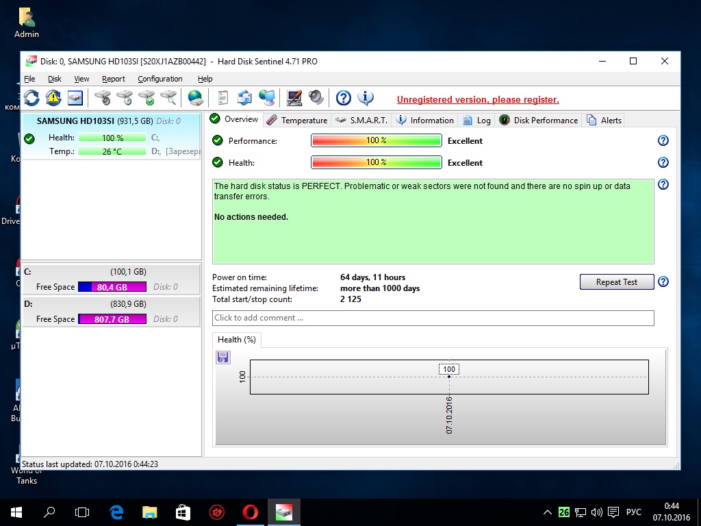Open the Disk menu
The image size is (701, 526).
55,79
